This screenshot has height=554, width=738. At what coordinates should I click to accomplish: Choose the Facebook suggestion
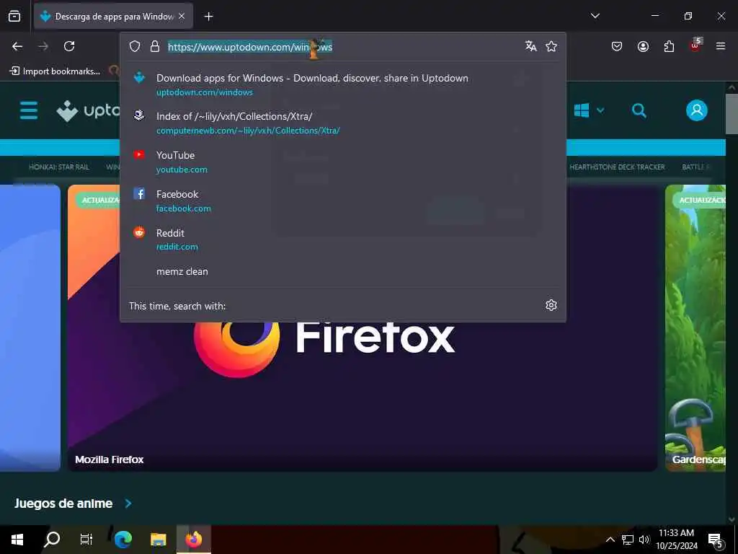pyautogui.click(x=342, y=201)
